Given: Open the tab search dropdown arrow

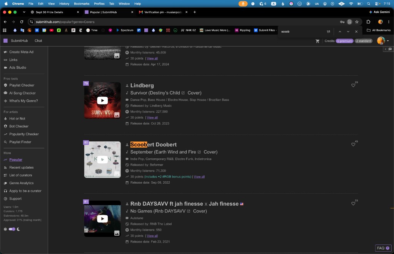Looking at the screenshot, I should [24, 12].
